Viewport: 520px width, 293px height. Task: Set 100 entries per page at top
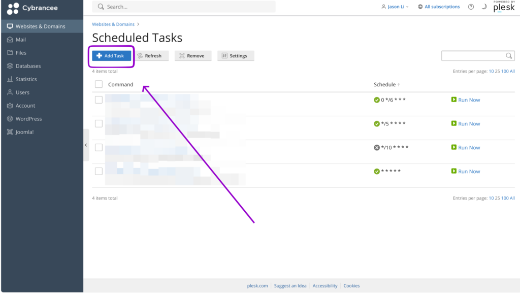[505, 71]
